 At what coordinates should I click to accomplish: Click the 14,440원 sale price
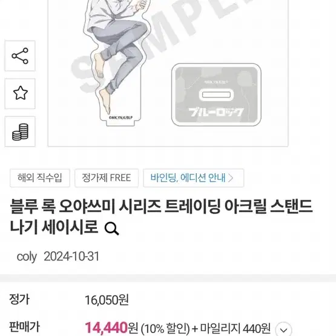tap(111, 328)
